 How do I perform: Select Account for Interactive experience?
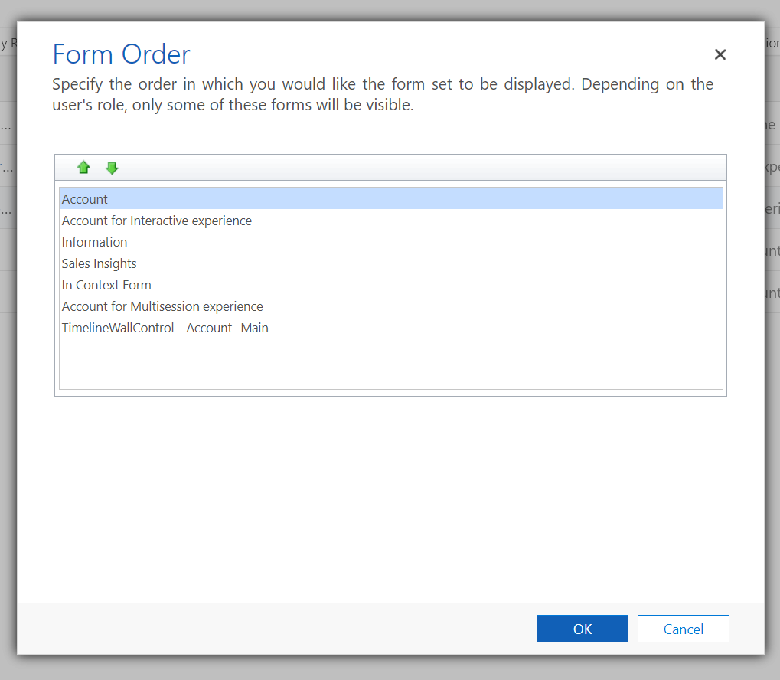click(x=156, y=220)
